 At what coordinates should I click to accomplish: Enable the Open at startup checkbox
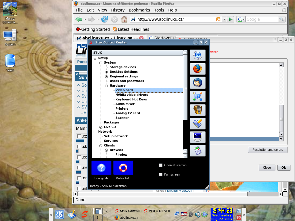(x=160, y=165)
